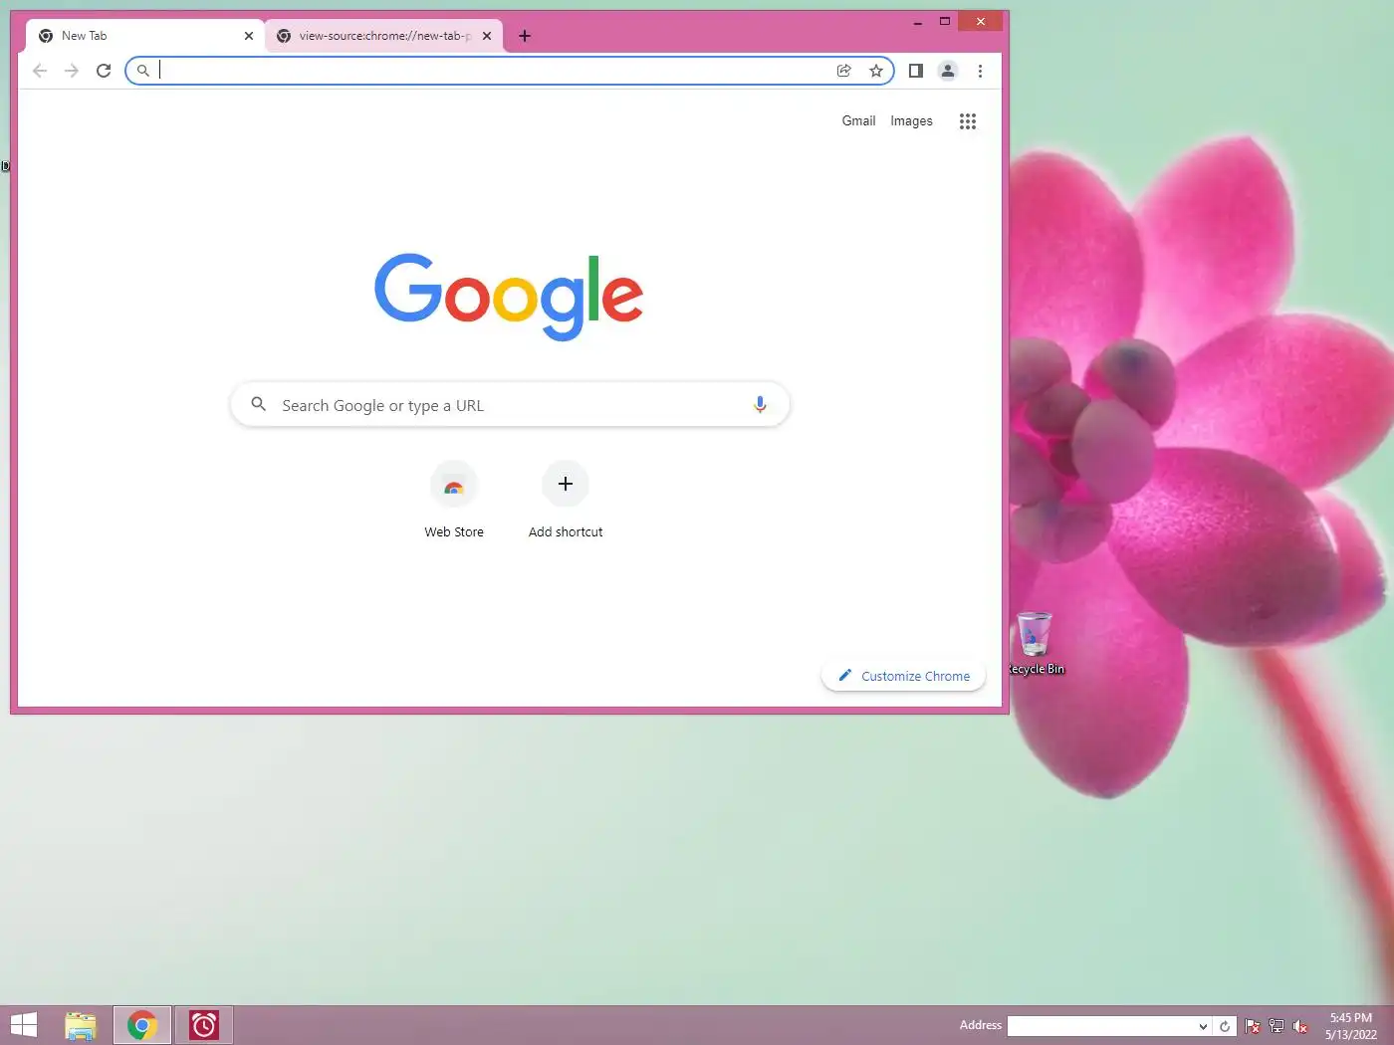Click the Google logo
This screenshot has width=1394, height=1045.
pyautogui.click(x=509, y=296)
